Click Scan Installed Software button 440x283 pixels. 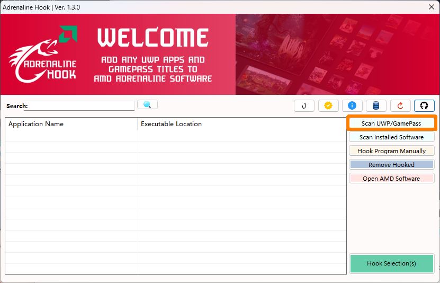point(391,137)
